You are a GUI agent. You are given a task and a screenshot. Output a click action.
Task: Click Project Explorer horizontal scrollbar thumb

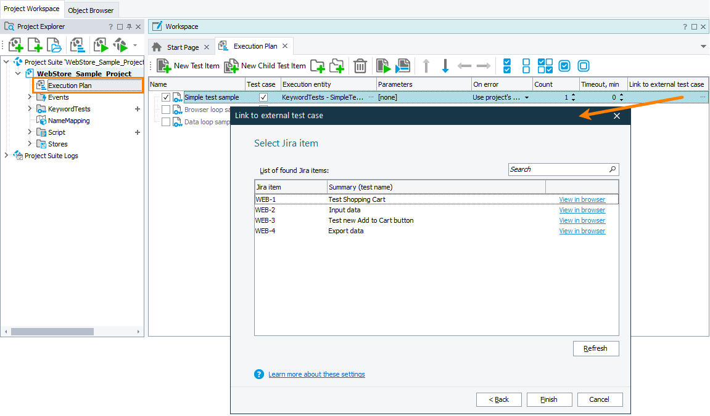point(52,332)
